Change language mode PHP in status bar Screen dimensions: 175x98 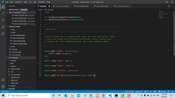tap(155, 91)
